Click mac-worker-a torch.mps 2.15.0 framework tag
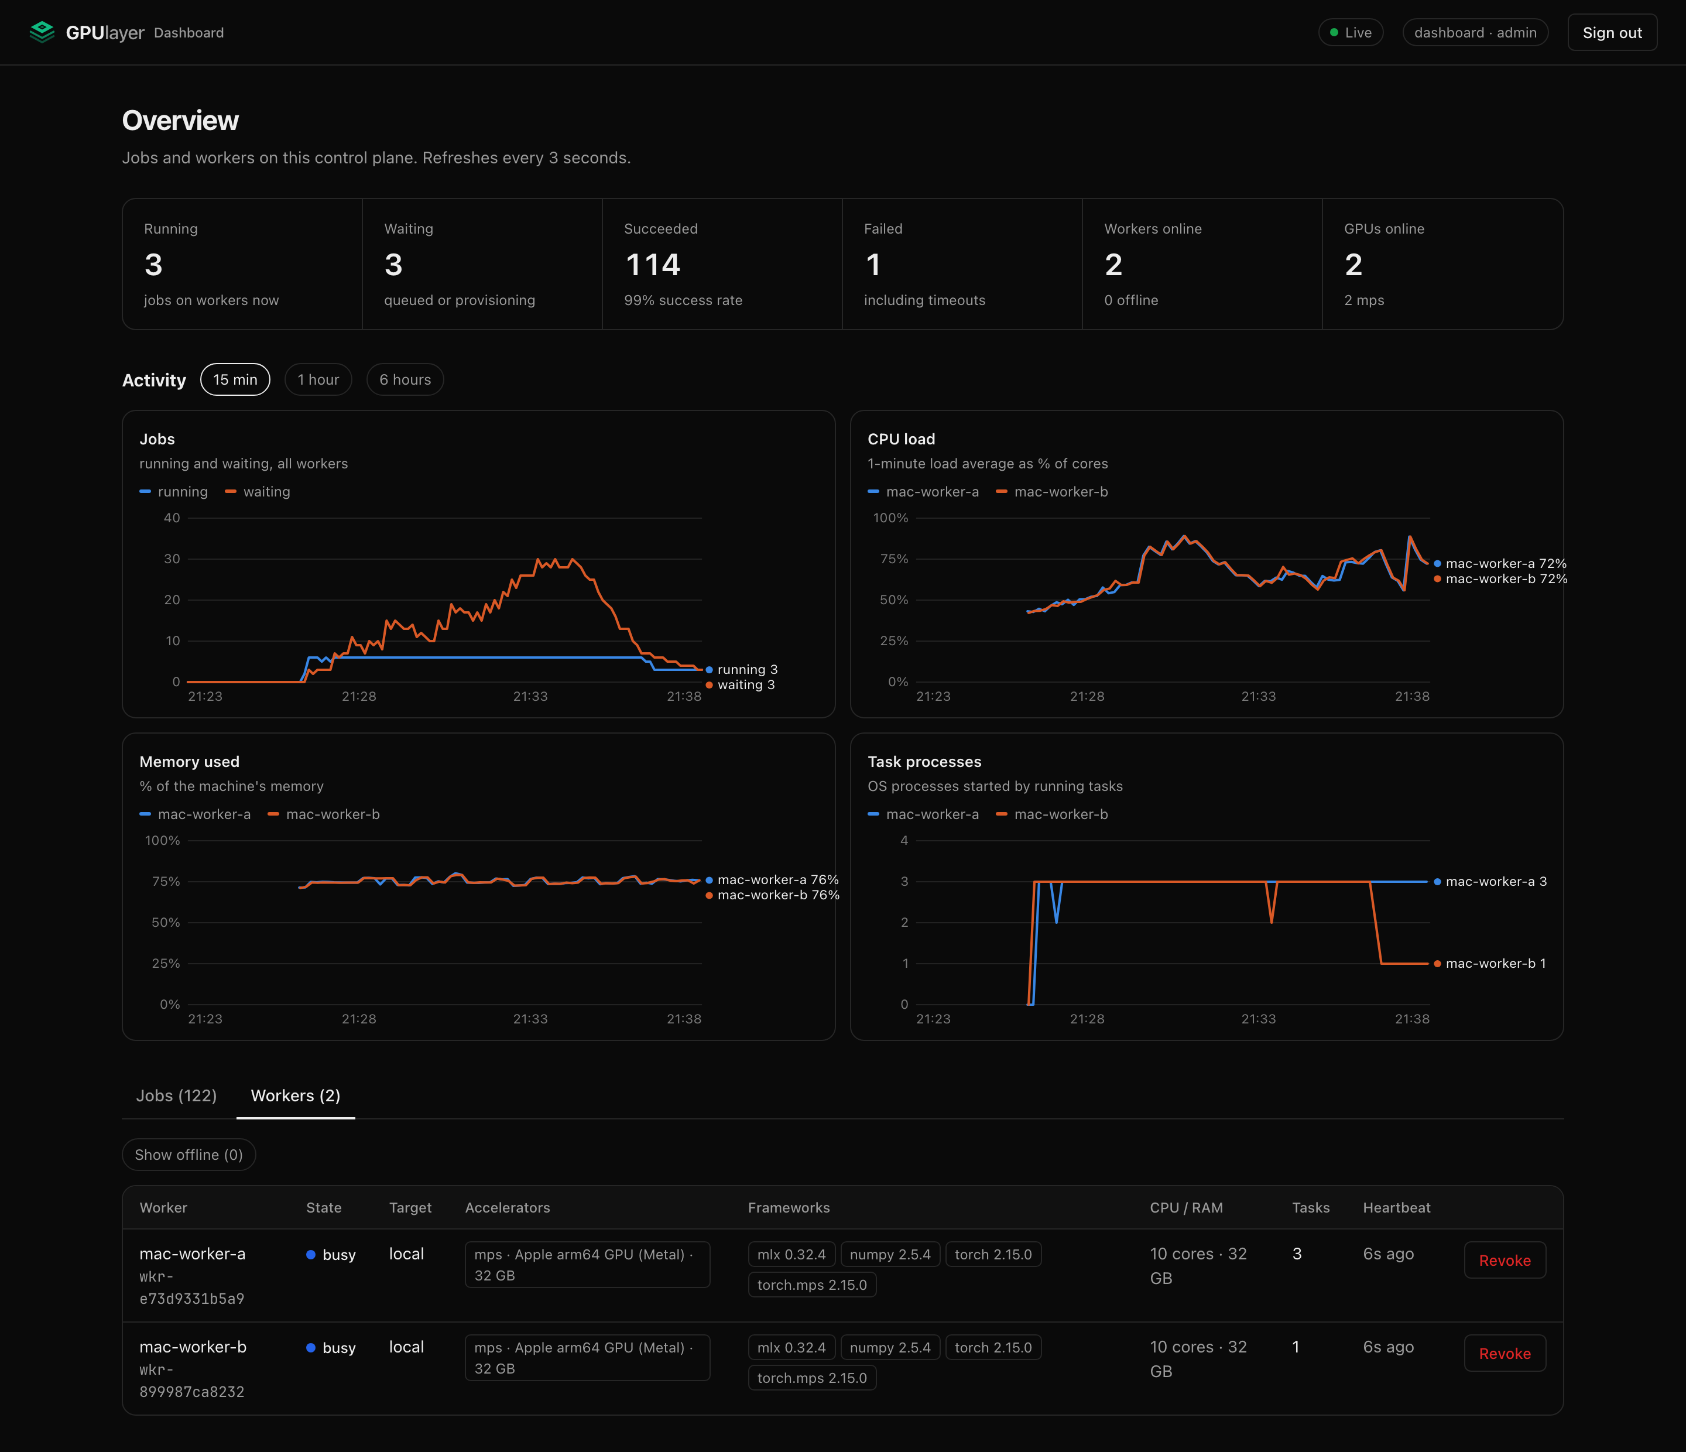Screen dimensions: 1686x1452 coord(812,1285)
